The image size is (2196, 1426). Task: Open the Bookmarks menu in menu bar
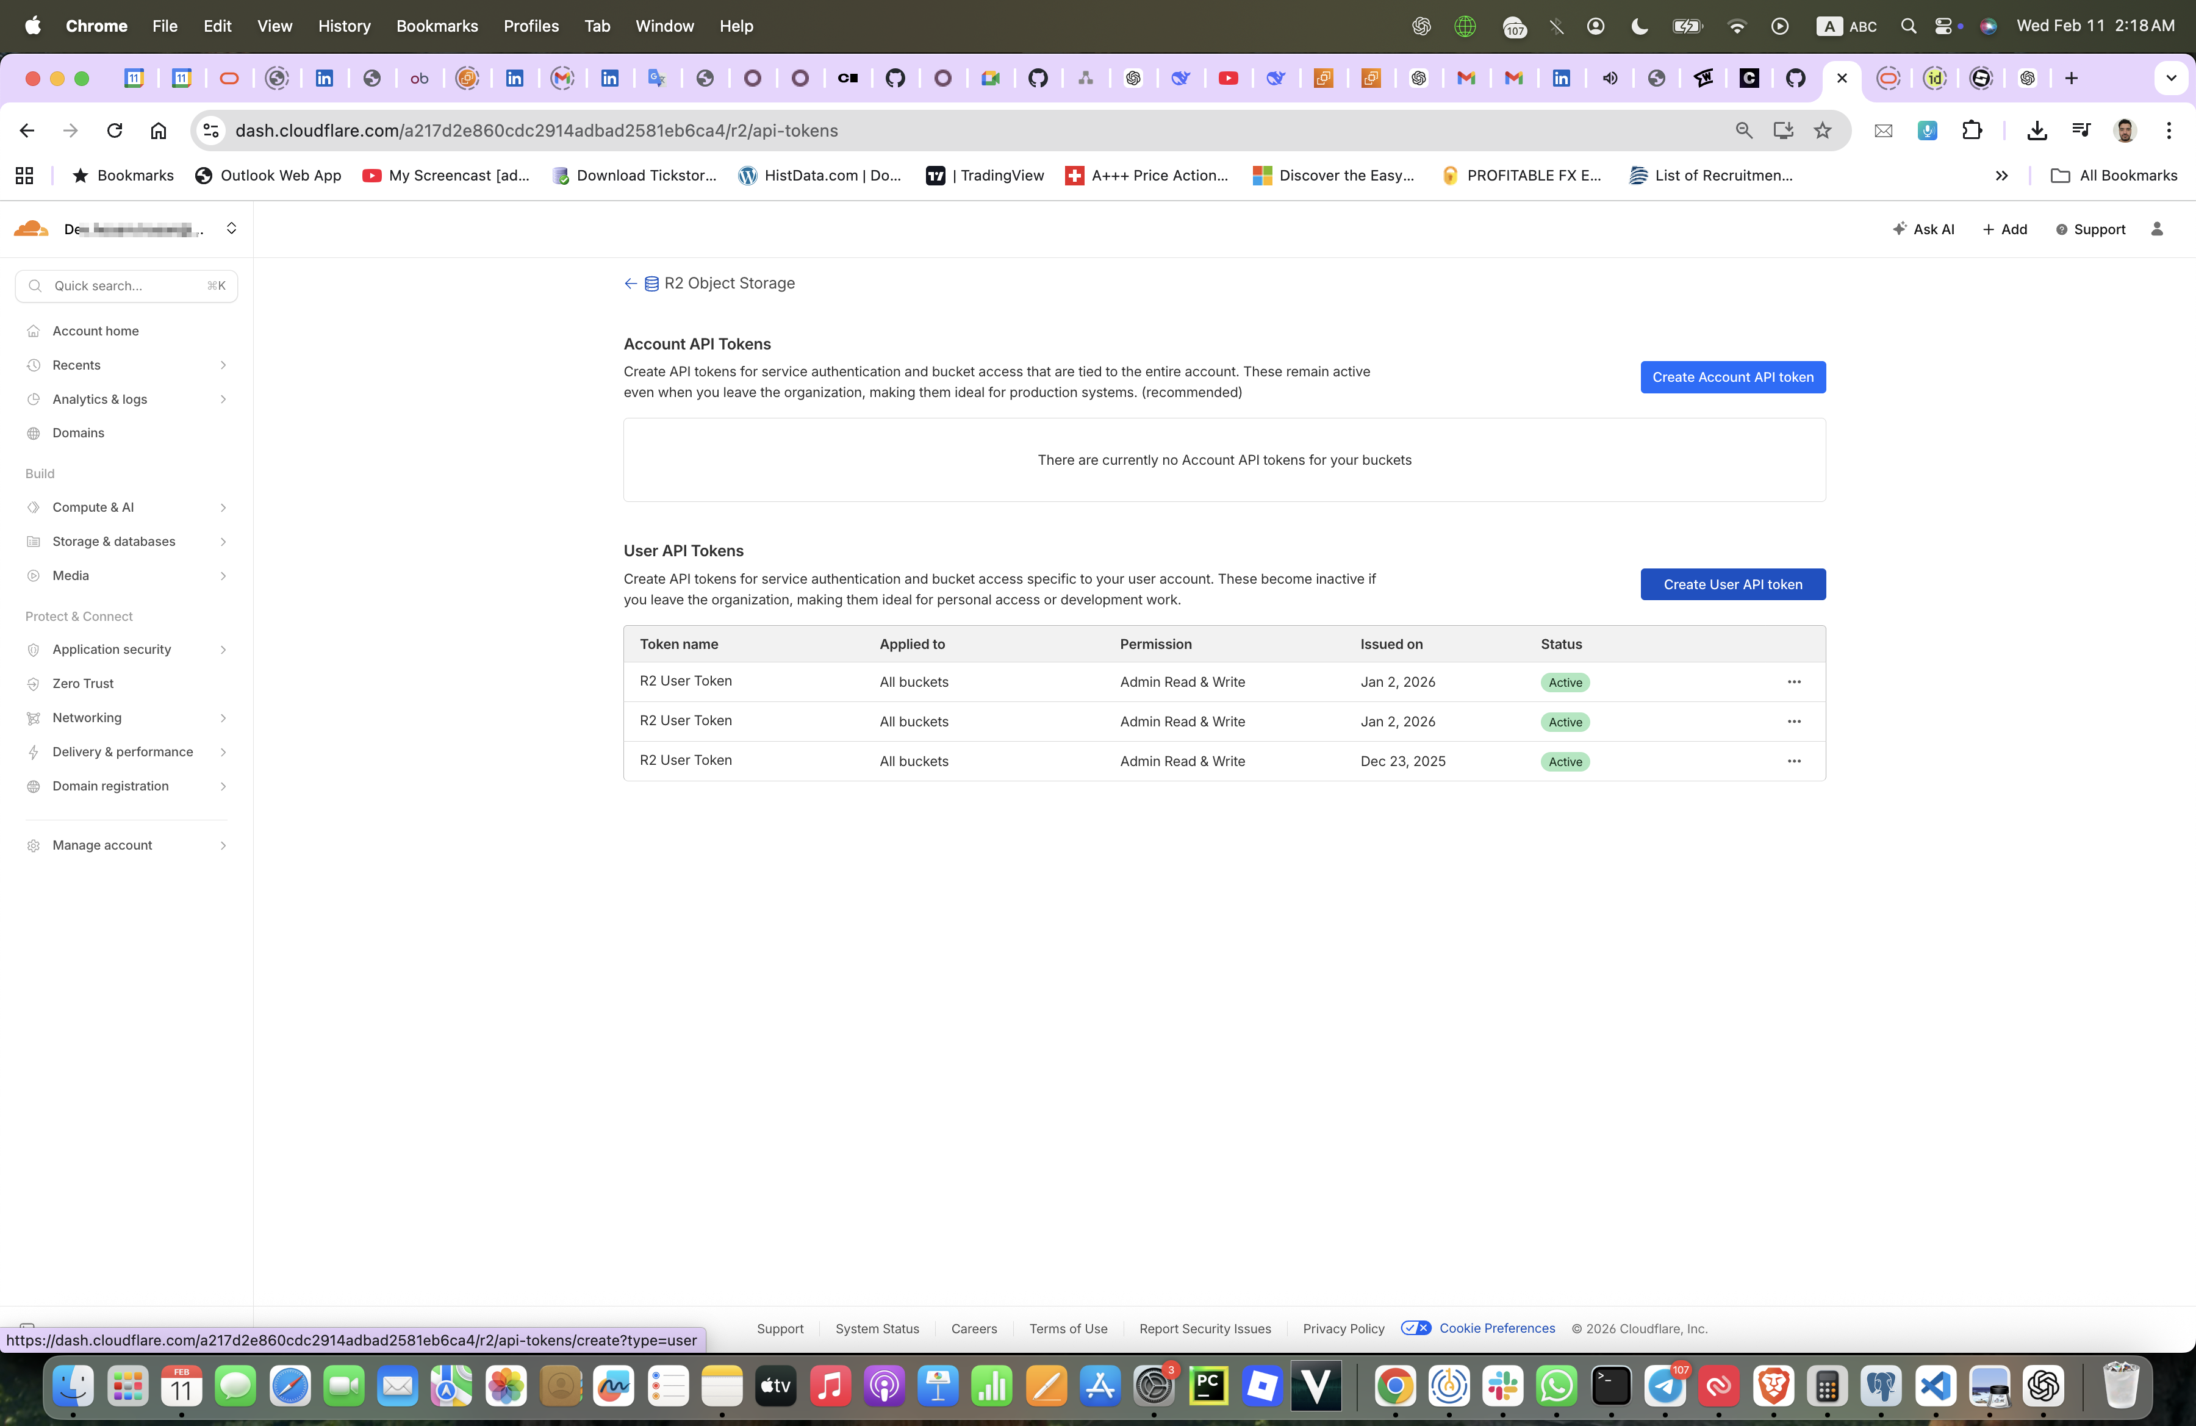[x=436, y=26]
